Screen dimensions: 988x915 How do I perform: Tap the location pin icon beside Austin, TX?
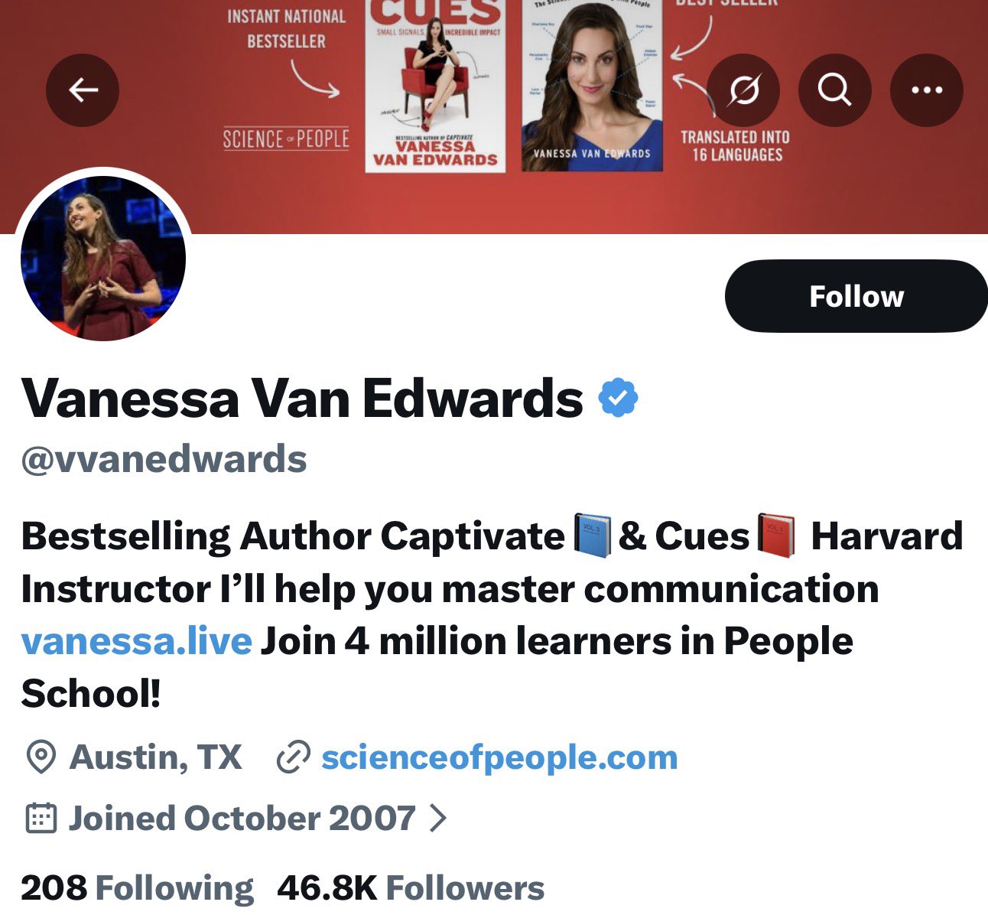point(41,757)
